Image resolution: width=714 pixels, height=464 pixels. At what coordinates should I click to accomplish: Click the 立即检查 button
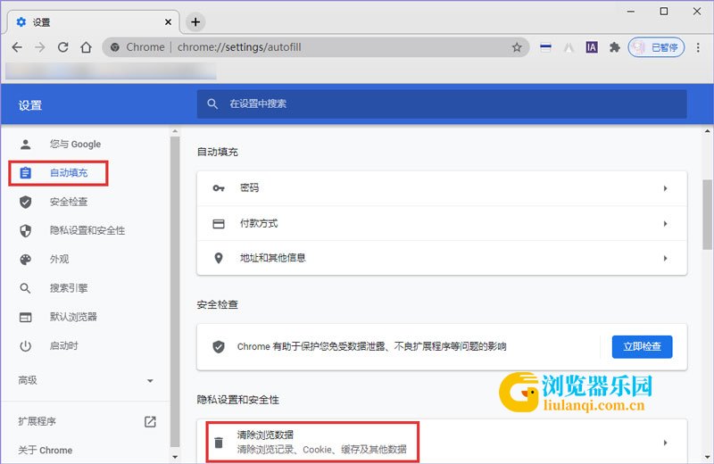(642, 347)
